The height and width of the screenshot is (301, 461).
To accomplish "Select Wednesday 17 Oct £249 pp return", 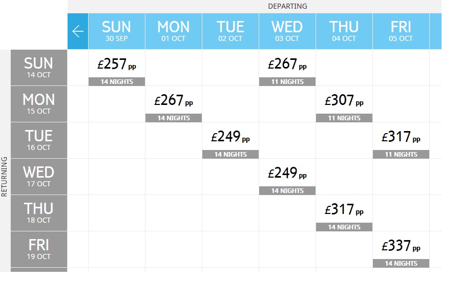I will tap(287, 177).
